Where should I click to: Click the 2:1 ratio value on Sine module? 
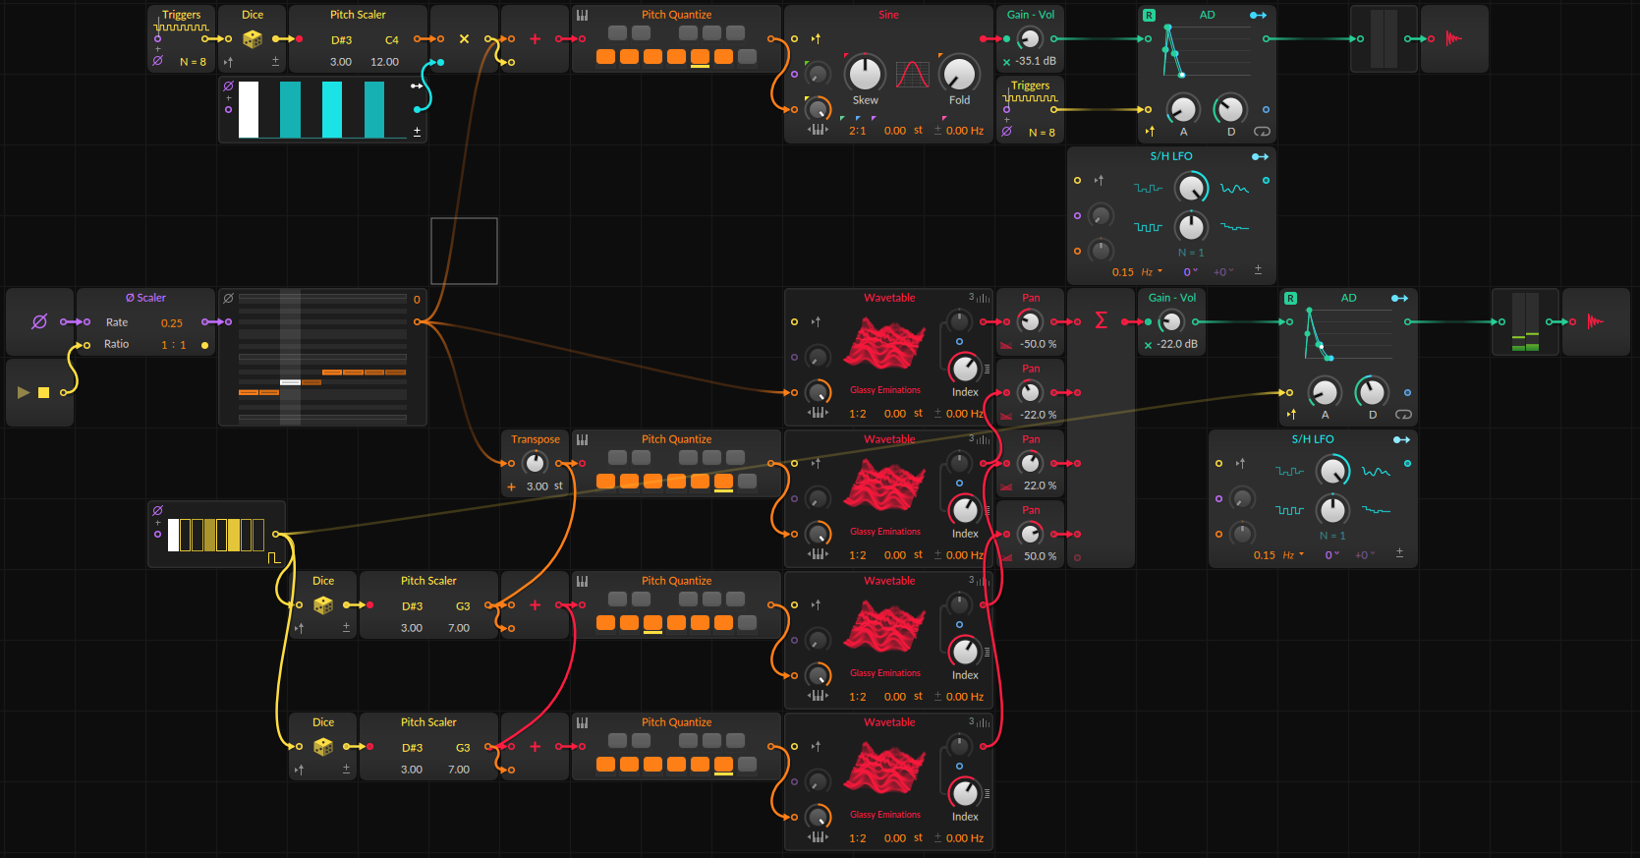tap(858, 131)
